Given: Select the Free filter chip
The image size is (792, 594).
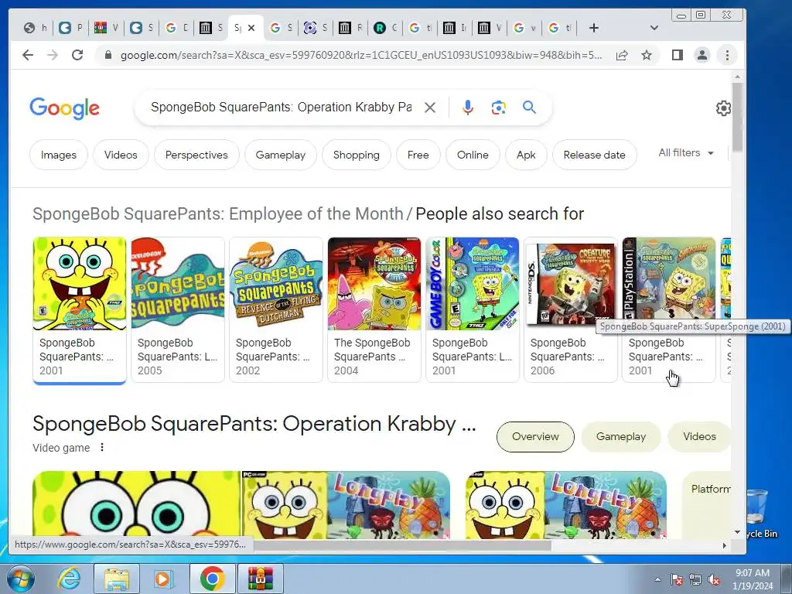Looking at the screenshot, I should 418,155.
